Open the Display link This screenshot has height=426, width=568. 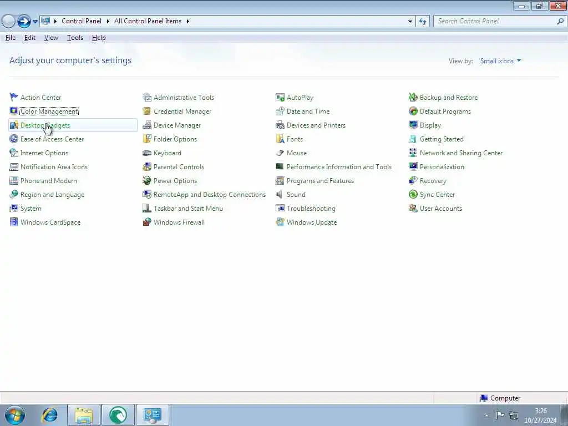(430, 125)
